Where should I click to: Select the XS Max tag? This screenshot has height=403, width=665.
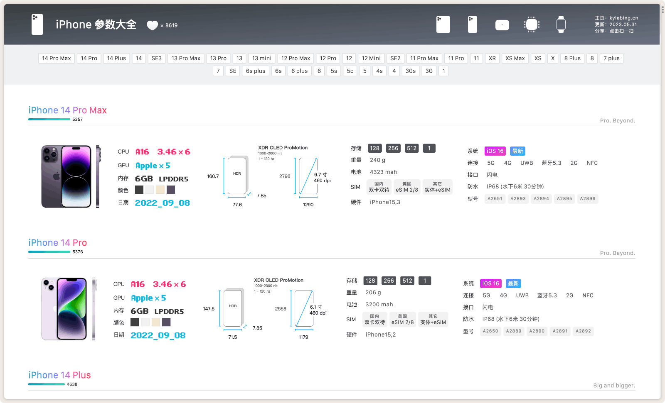point(515,58)
